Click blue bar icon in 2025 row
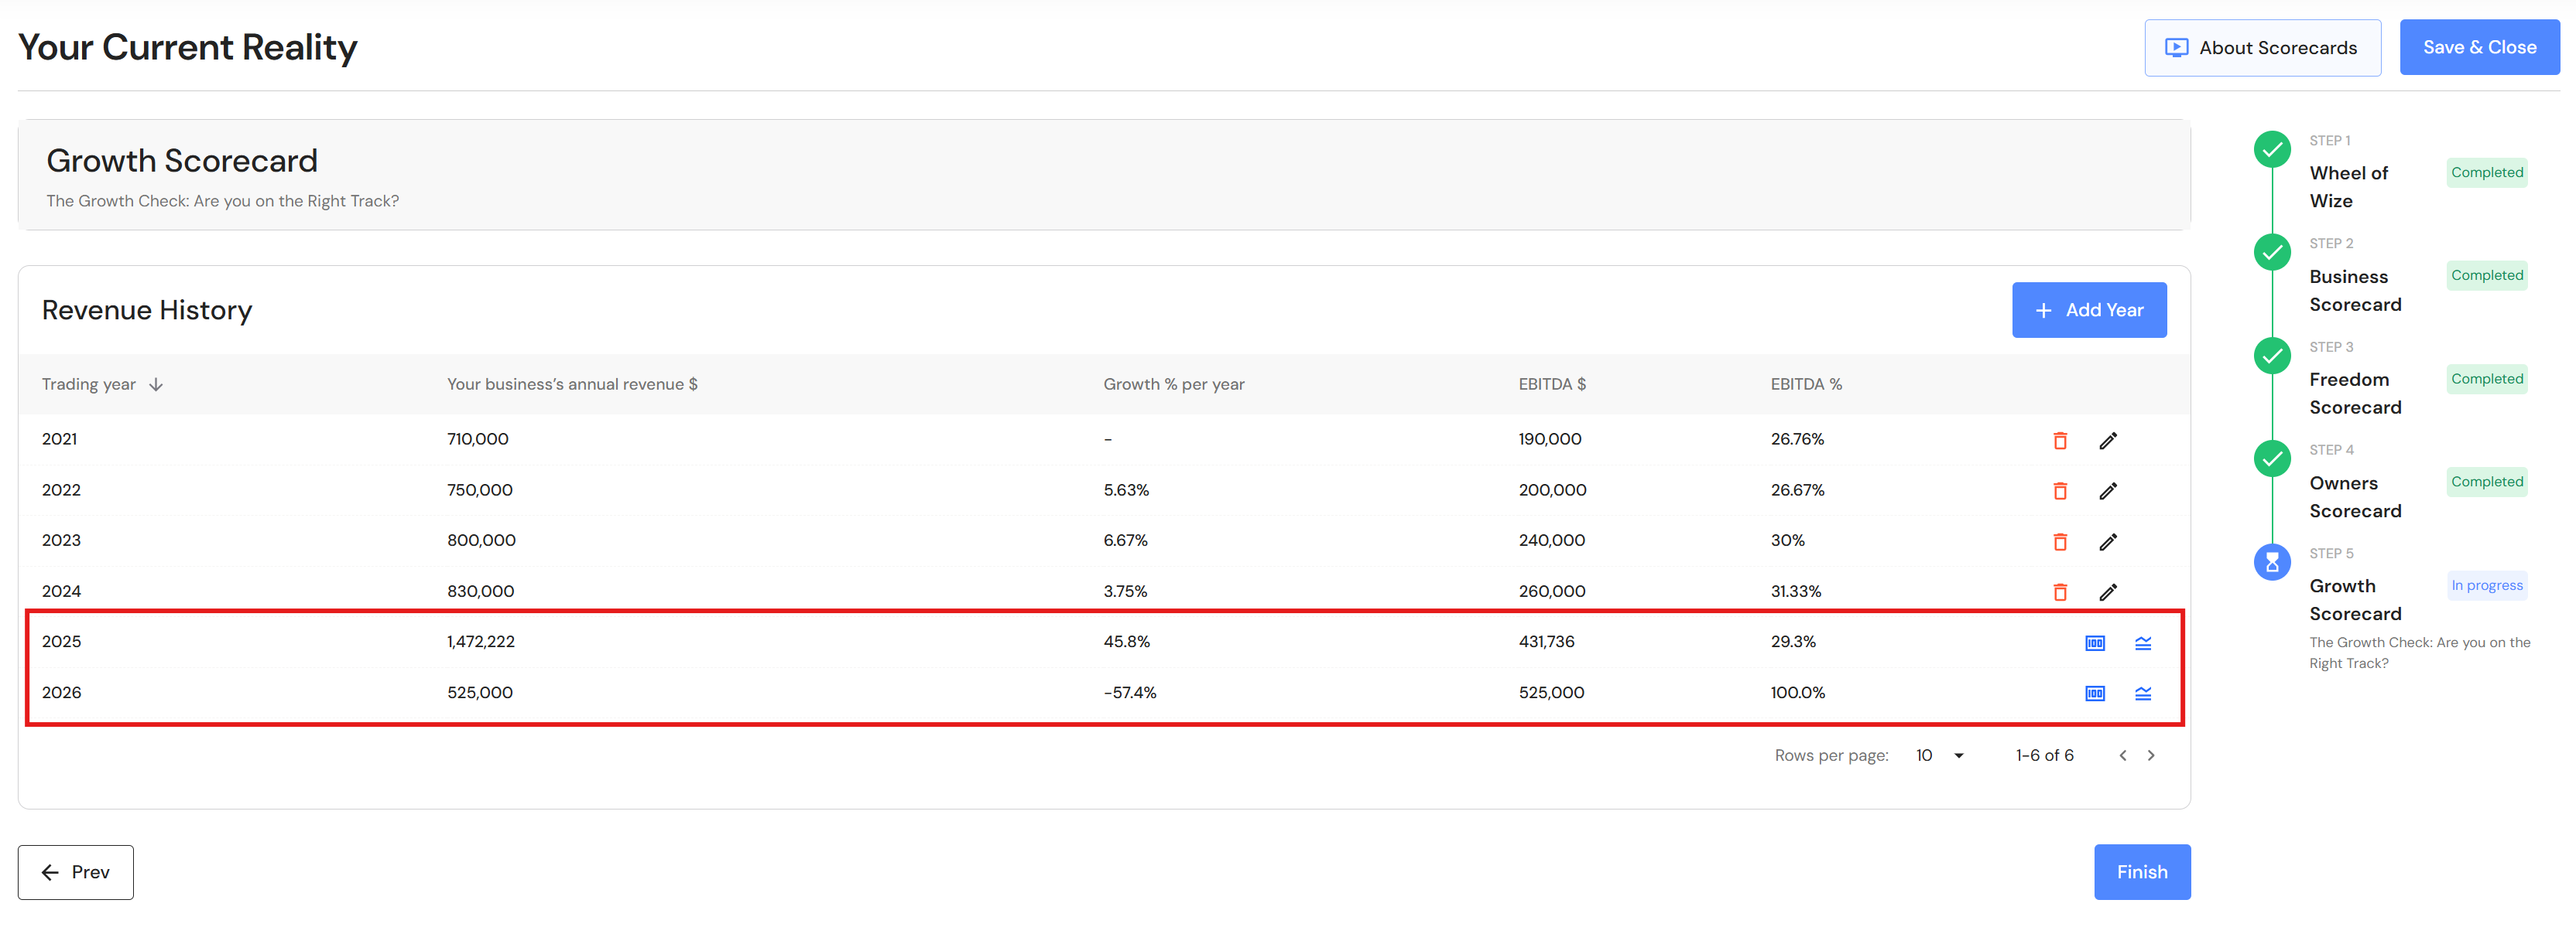 pos(2094,643)
